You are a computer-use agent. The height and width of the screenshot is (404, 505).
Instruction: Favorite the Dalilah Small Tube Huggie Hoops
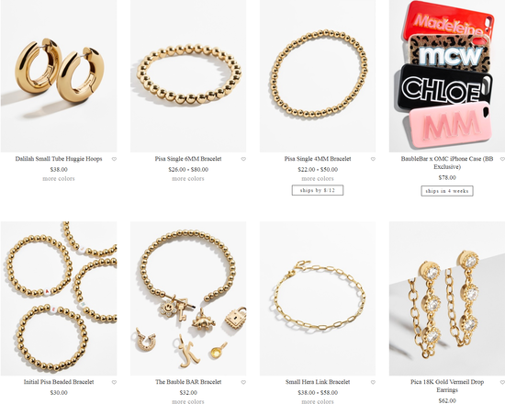click(x=114, y=159)
